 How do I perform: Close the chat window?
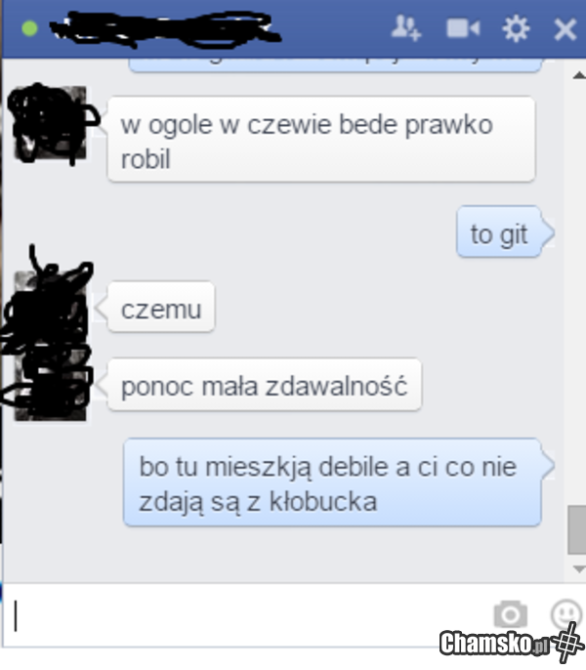pos(565,29)
